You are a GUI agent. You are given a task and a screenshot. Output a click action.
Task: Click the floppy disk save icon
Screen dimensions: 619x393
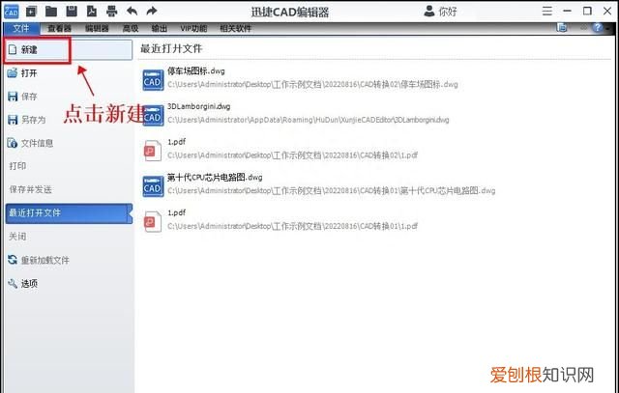pos(72,12)
